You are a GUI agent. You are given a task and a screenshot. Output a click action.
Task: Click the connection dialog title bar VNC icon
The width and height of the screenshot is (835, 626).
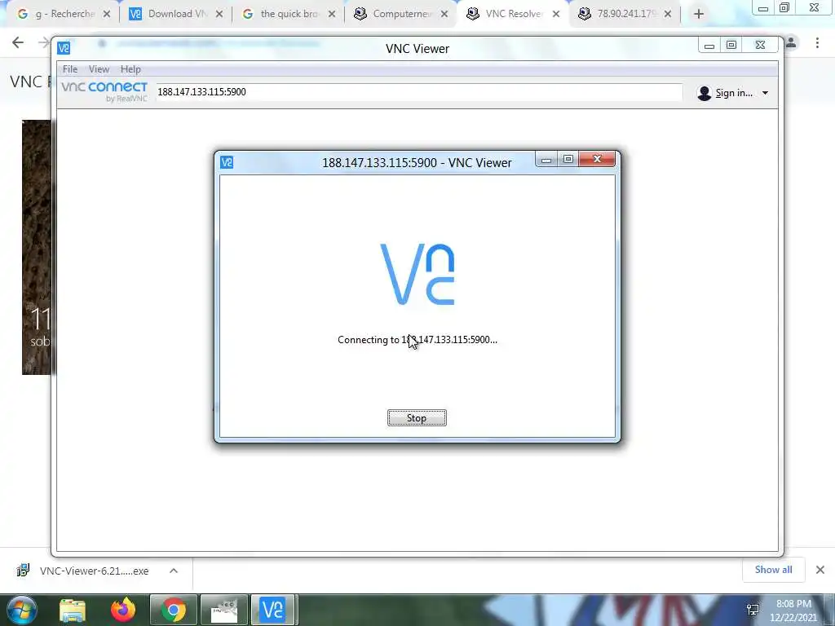click(227, 162)
